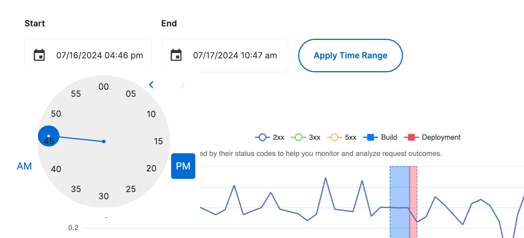Click the 5xx legend circle icon
This screenshot has width=524, height=238.
click(333, 137)
